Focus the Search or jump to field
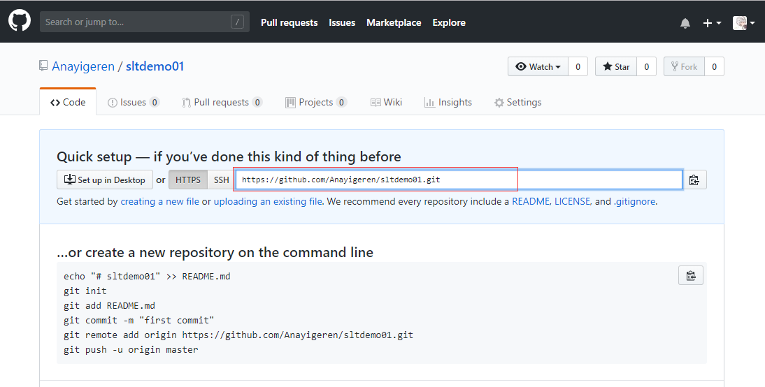 click(145, 22)
